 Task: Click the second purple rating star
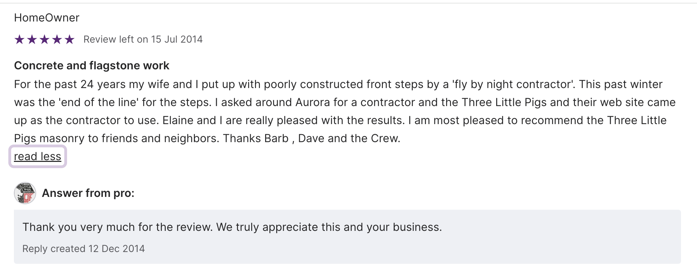(x=32, y=40)
